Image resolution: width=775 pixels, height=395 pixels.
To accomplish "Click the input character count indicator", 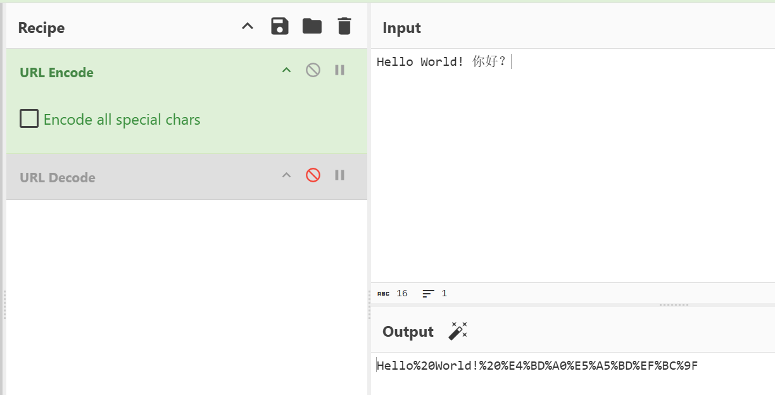I will pos(393,293).
